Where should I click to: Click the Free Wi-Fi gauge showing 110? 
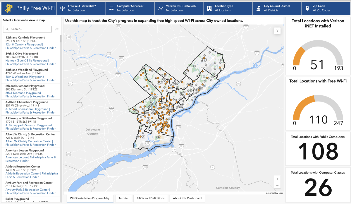point(318,111)
